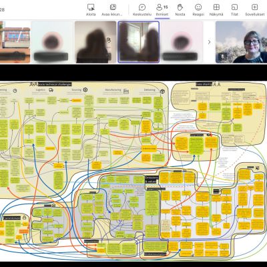Click the padlock icon beside Current label
Image resolution: width=267 pixels, height=267 pixels.
(x=24, y=217)
